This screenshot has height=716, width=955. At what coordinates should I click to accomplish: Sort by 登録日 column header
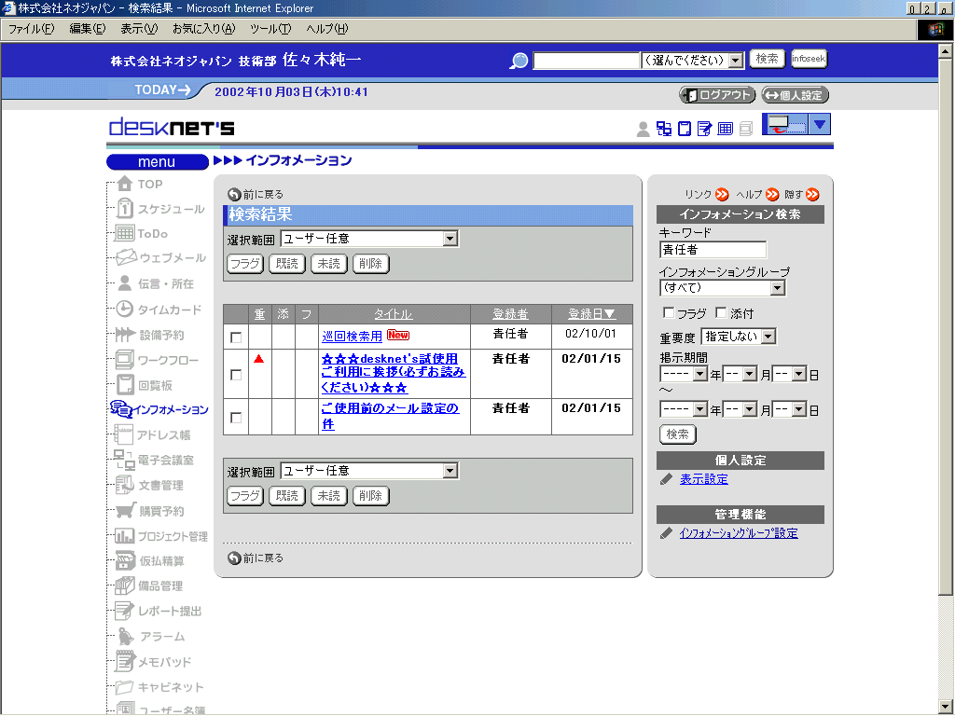(591, 314)
